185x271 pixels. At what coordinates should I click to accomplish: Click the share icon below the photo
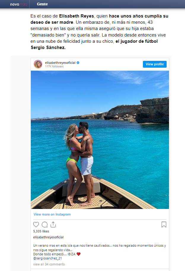tap(53, 225)
